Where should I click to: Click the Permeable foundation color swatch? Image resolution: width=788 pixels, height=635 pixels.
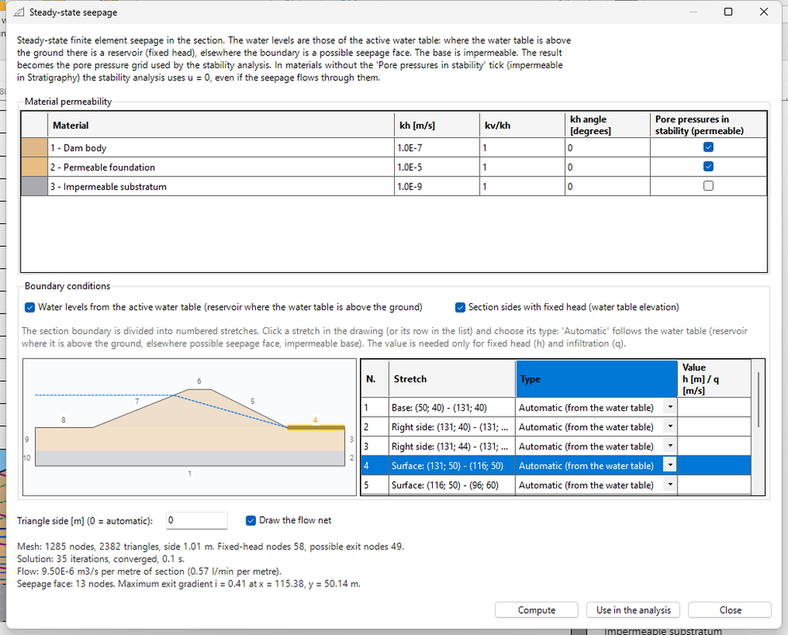click(34, 167)
